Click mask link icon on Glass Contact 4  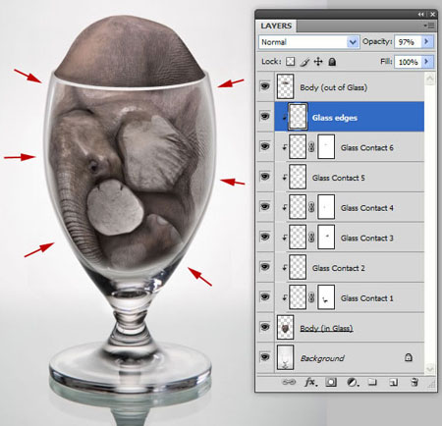311,208
